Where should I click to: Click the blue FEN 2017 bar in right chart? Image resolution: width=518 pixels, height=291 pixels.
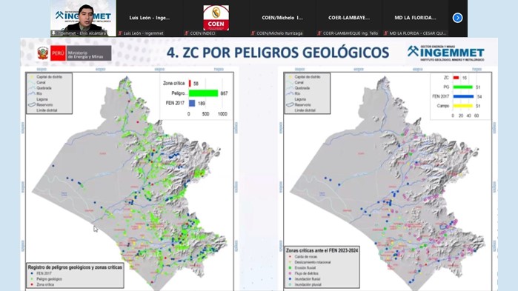tap(463, 97)
